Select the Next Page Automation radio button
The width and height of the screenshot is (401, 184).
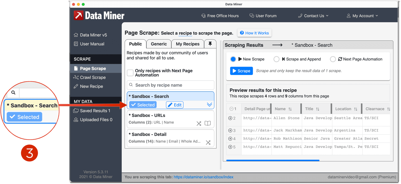click(x=333, y=59)
